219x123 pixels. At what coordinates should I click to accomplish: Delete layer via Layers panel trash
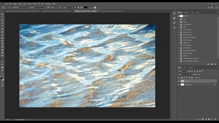215,119
